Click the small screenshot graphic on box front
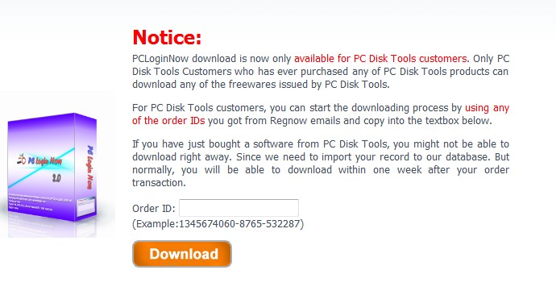 coord(86,206)
